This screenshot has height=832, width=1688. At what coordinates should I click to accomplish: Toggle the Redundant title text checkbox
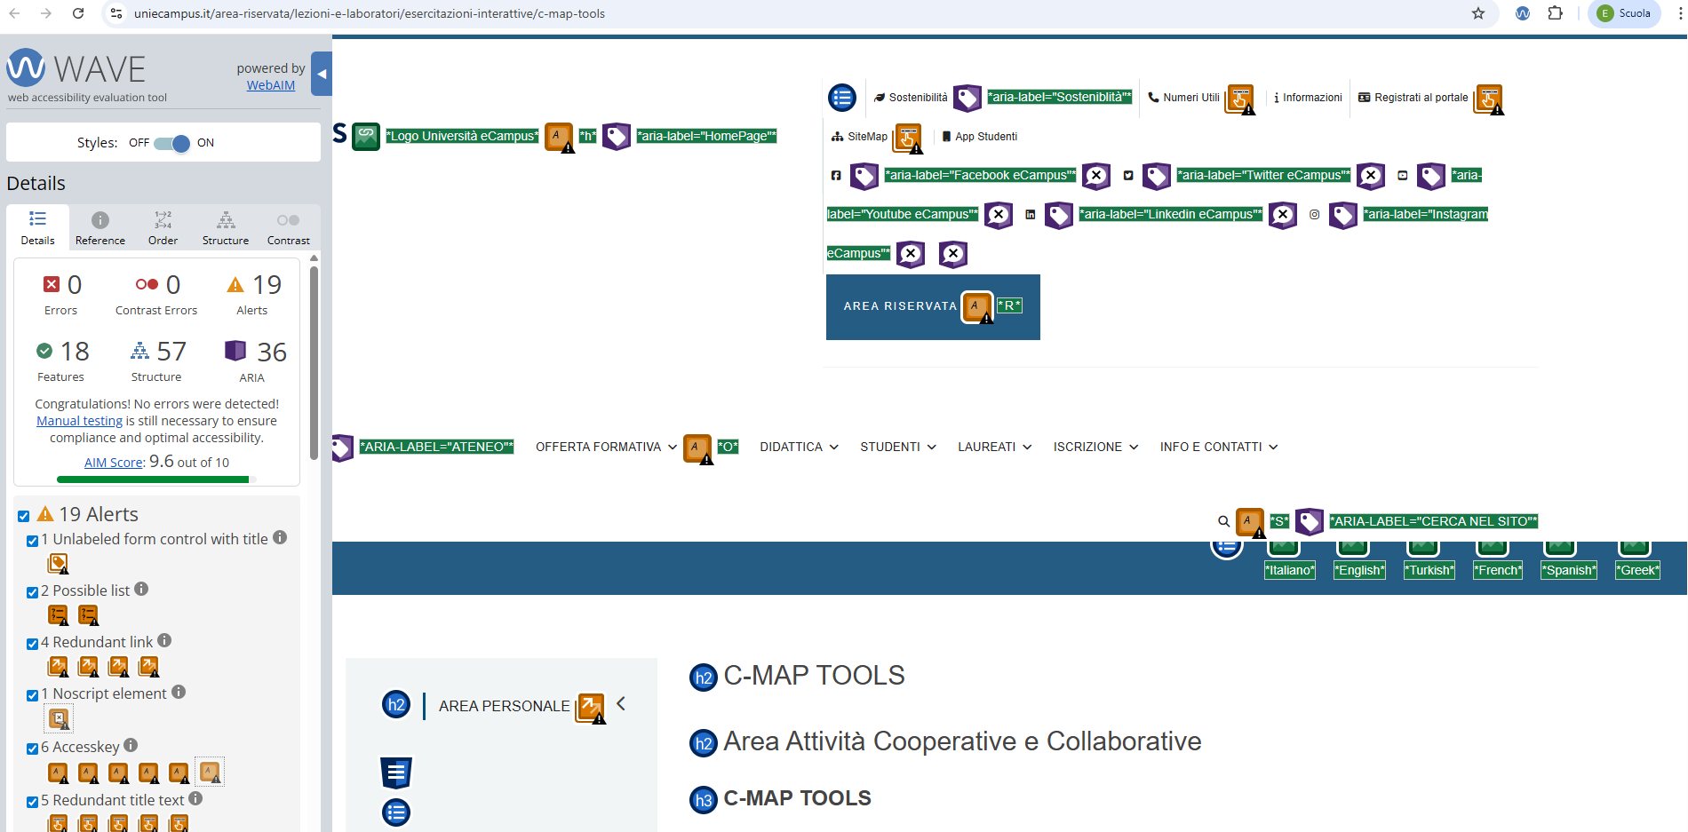click(33, 802)
